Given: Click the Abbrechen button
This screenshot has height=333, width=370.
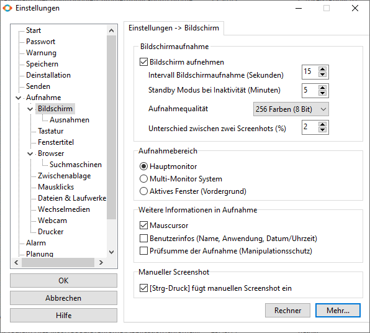Looking at the screenshot, I should pyautogui.click(x=63, y=298).
